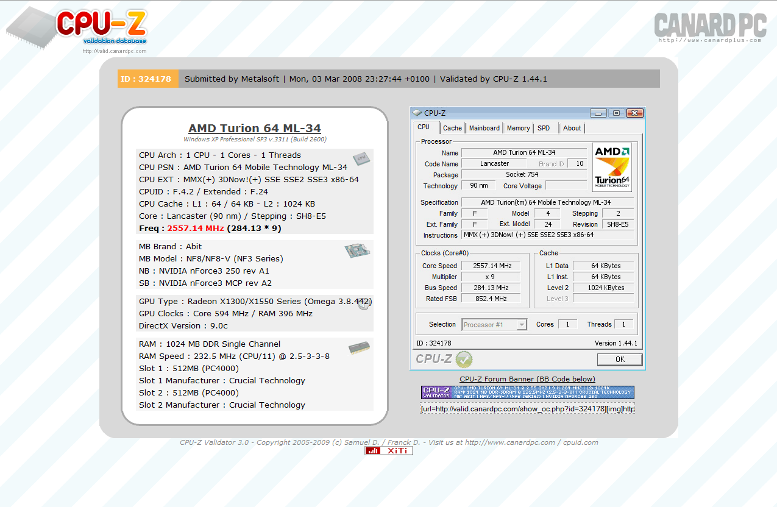Viewport: 777px width, 507px height.
Task: Click the Technology 90 nm field
Action: [478, 186]
